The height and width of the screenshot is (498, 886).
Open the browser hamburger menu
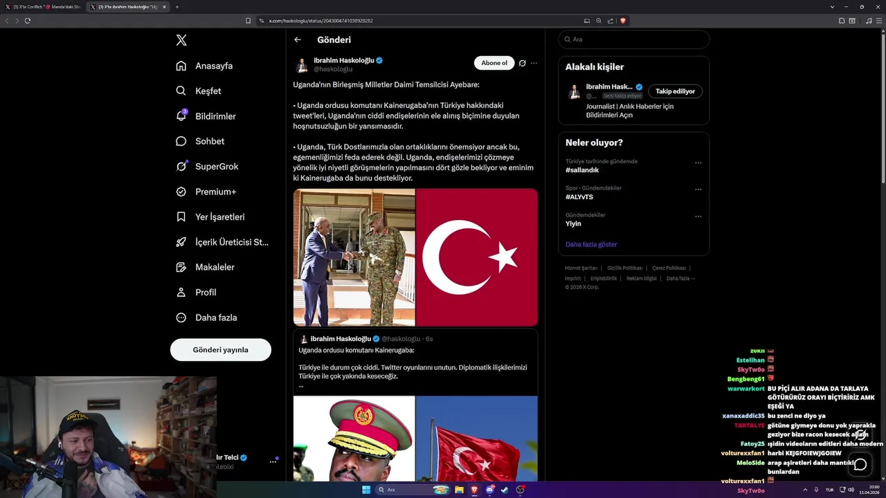(x=880, y=21)
